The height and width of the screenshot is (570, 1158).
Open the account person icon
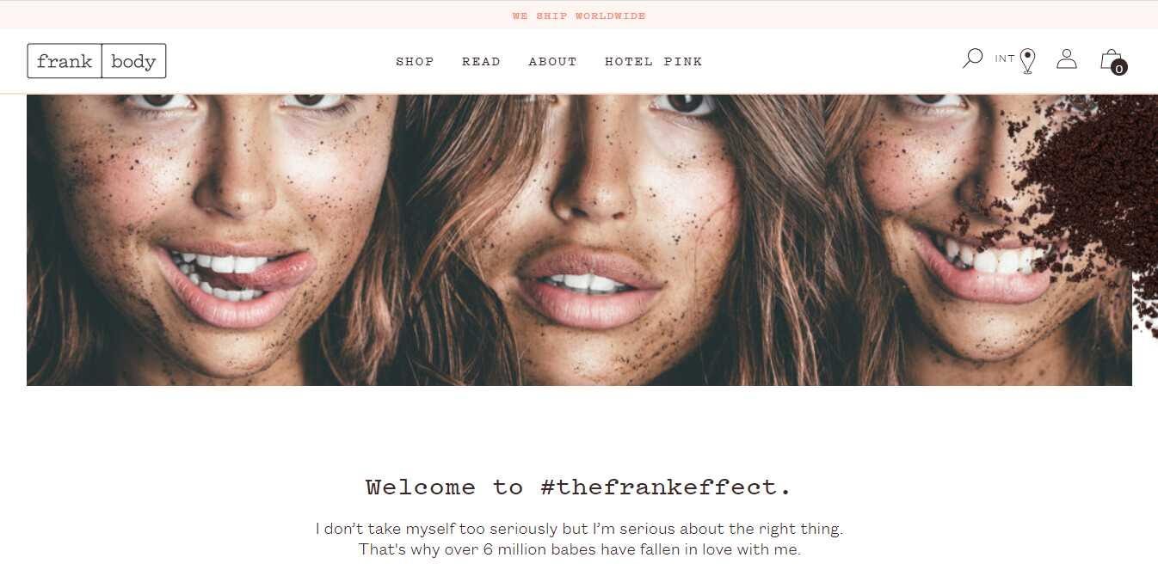1067,58
